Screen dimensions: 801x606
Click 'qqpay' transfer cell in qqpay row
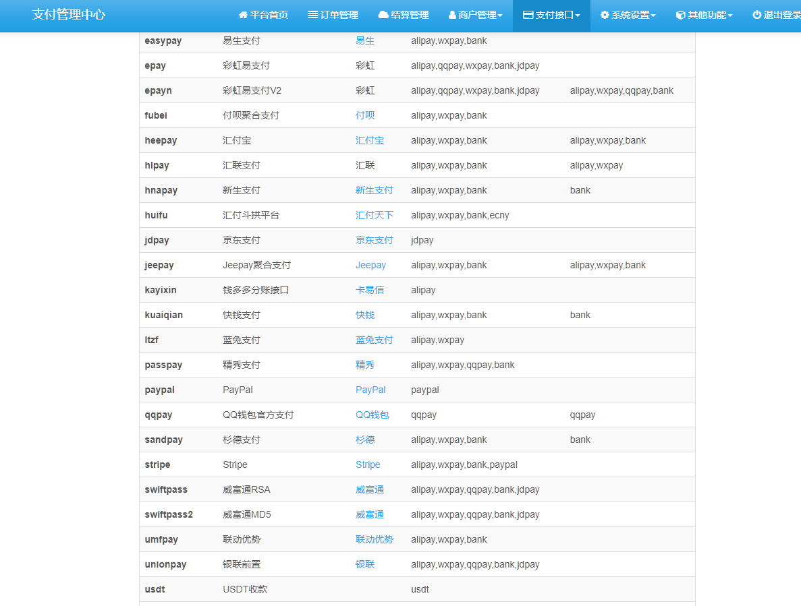[583, 415]
